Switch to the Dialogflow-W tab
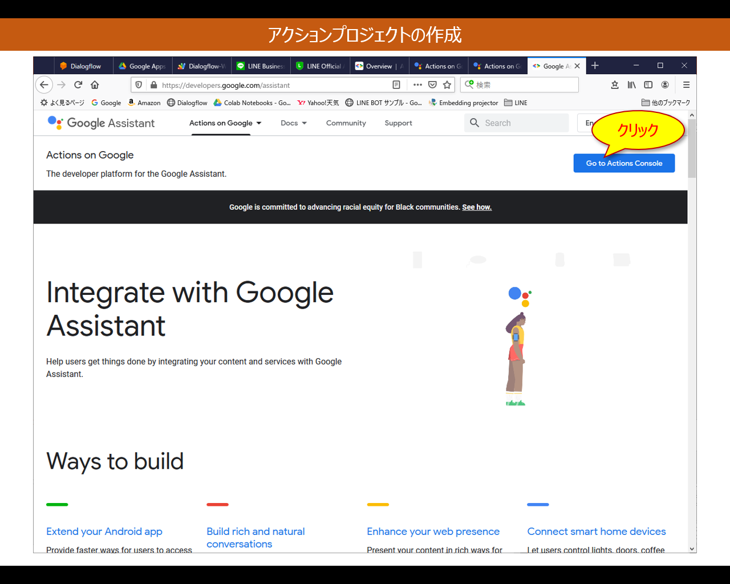730x584 pixels. point(202,66)
